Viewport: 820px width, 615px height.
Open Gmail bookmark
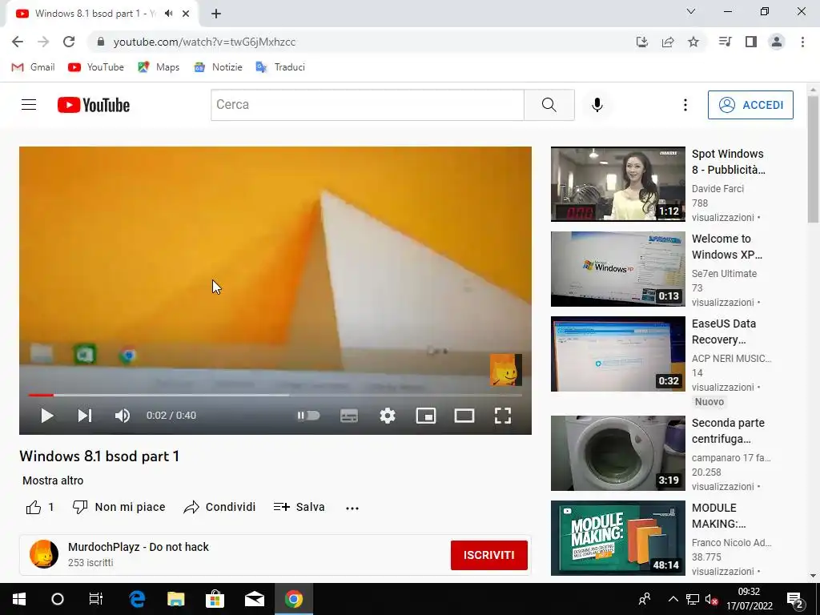coord(33,67)
